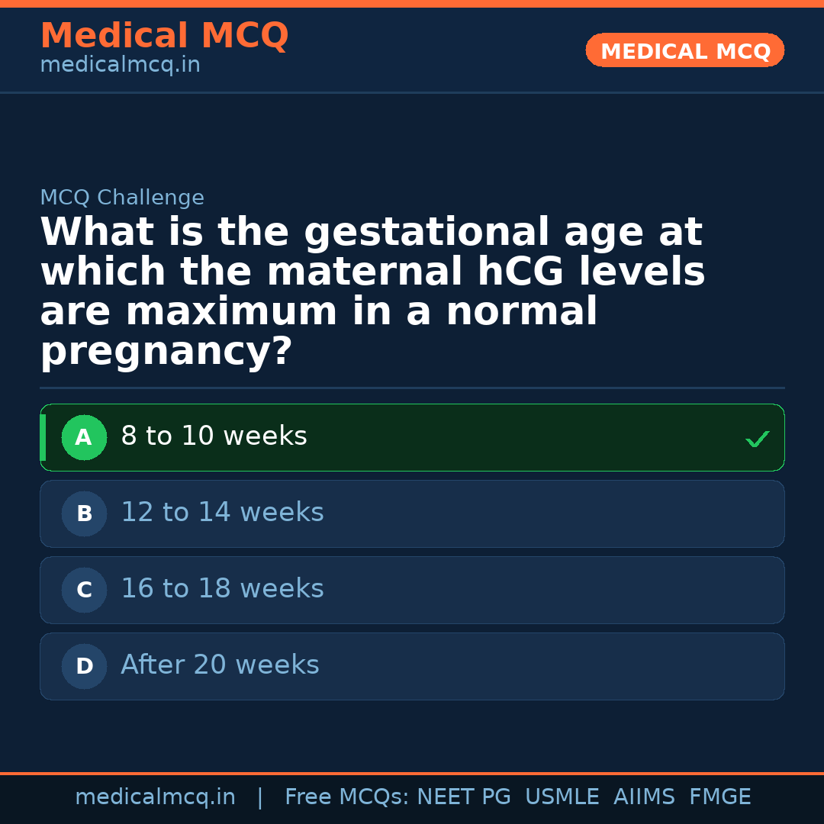Click the Medical MCQ header title
Screen dimensions: 824x824
coord(164,36)
